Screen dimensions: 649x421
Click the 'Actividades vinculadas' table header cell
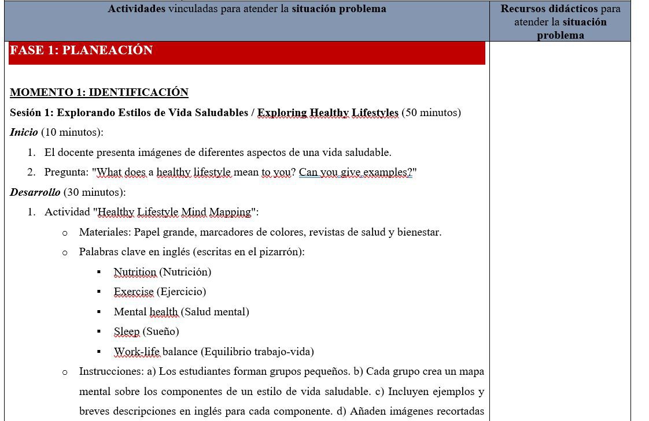coord(247,9)
